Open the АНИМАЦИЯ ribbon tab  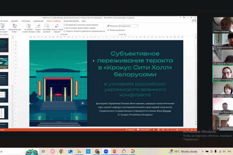[38, 21]
